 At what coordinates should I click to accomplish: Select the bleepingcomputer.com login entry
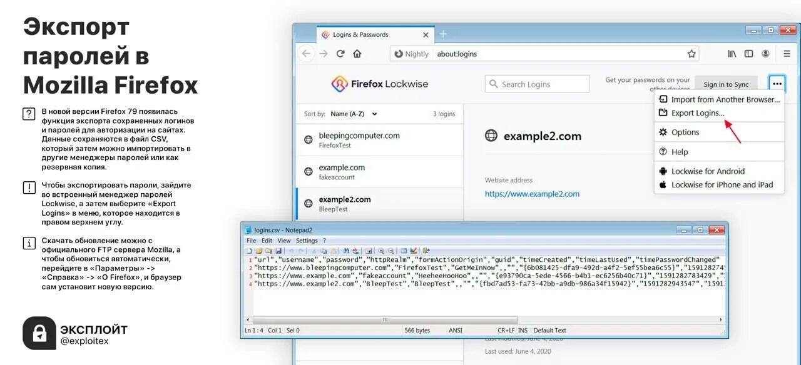(x=380, y=139)
